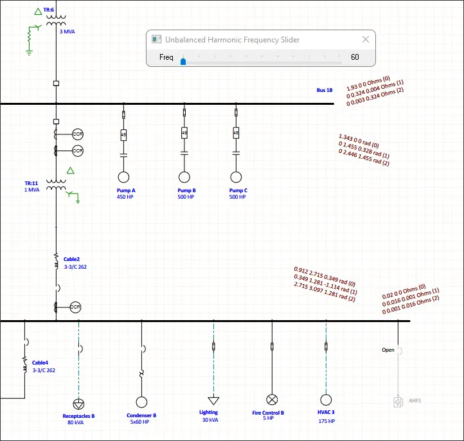Image resolution: width=464 pixels, height=441 pixels.
Task: Select the HVAC 3 motor circle
Action: pyautogui.click(x=326, y=400)
